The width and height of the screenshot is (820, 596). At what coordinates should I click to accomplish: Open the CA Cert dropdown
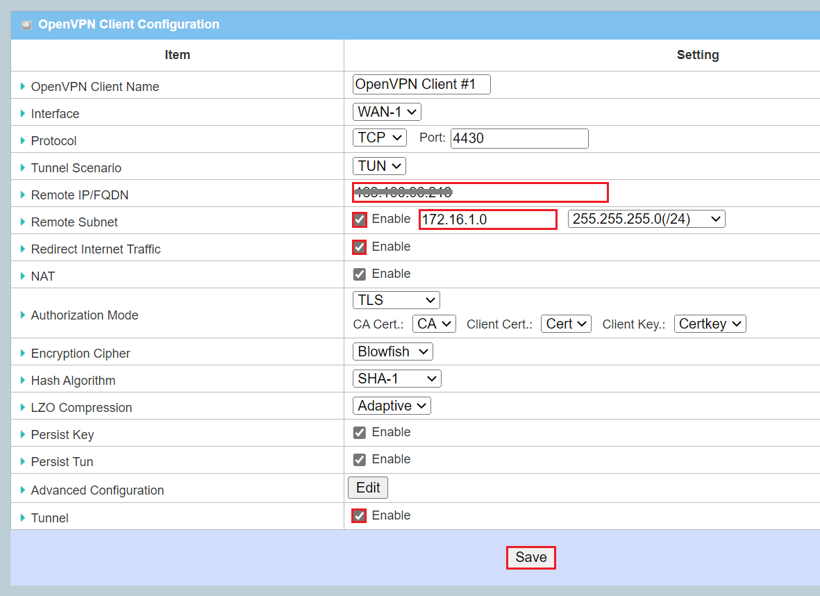pos(434,324)
